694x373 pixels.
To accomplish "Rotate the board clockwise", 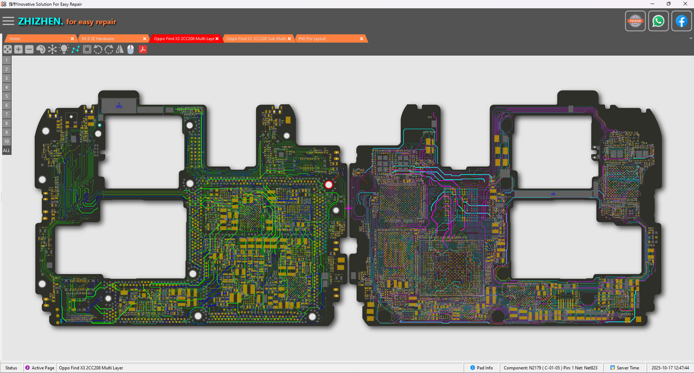I will click(108, 49).
